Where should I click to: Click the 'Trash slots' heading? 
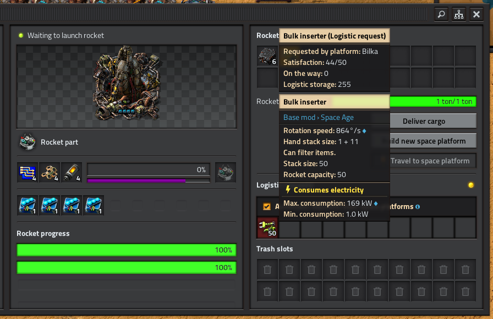click(275, 249)
